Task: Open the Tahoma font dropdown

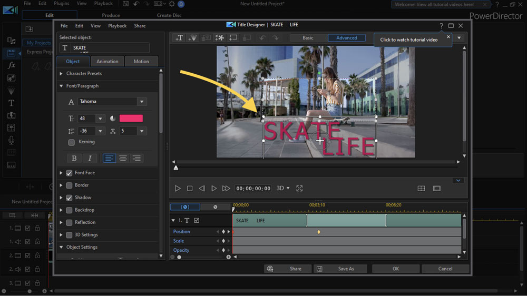Action: [141, 102]
